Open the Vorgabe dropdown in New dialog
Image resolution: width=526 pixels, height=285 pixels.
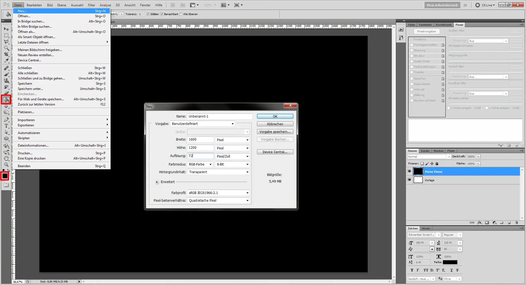(233, 124)
